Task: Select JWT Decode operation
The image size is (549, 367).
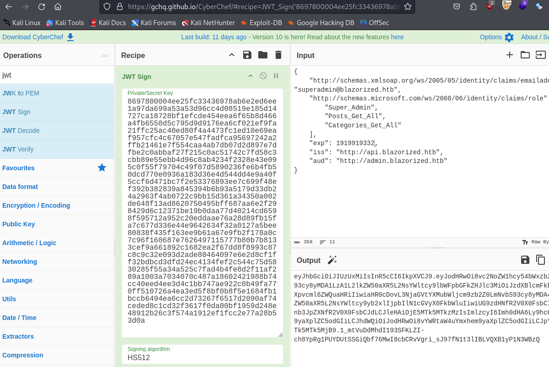Action: coord(21,131)
